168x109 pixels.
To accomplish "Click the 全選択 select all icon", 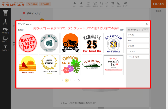I will coord(119,4).
